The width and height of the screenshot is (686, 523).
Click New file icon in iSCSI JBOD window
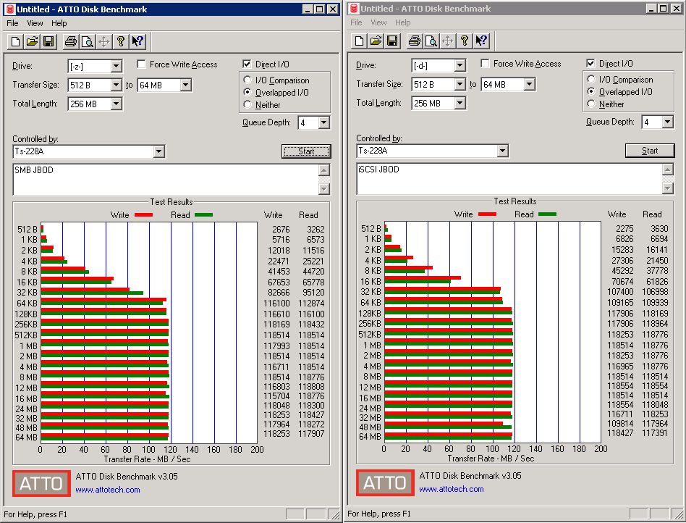[x=359, y=41]
